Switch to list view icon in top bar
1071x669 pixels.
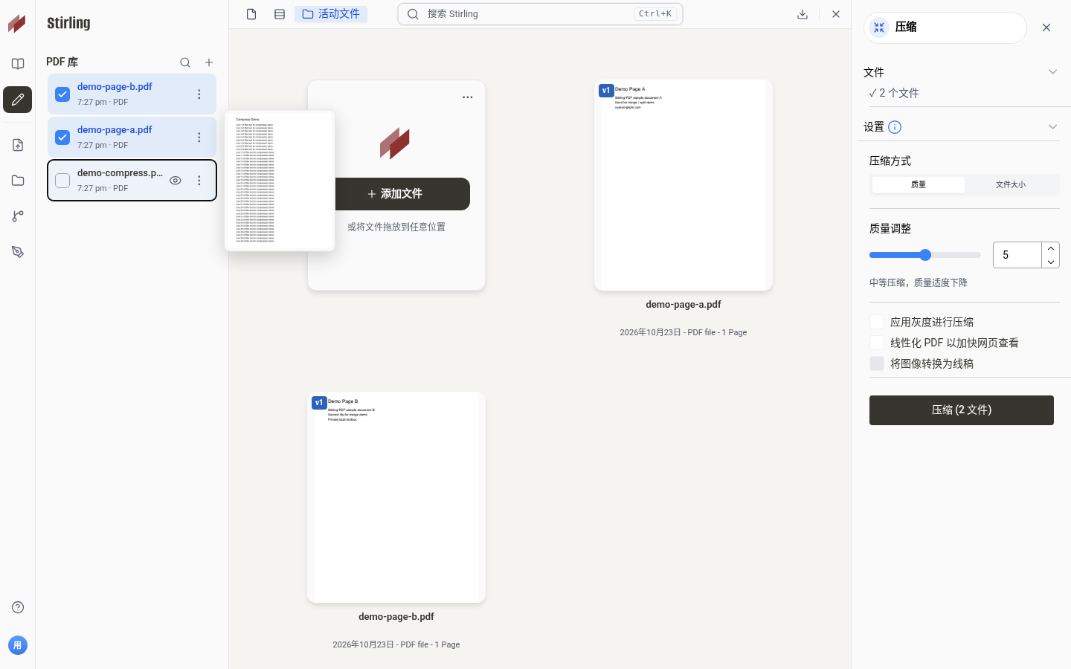pos(280,14)
